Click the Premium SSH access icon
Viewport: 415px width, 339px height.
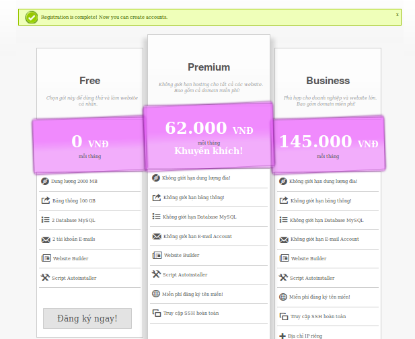pyautogui.click(x=156, y=313)
